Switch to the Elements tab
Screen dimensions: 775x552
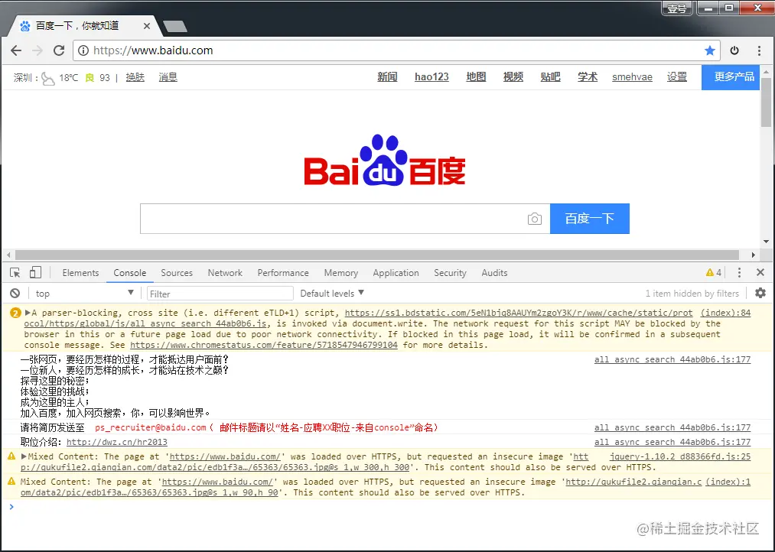80,272
